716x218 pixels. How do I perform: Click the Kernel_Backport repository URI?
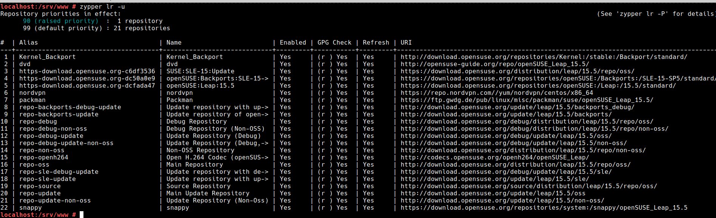point(544,57)
